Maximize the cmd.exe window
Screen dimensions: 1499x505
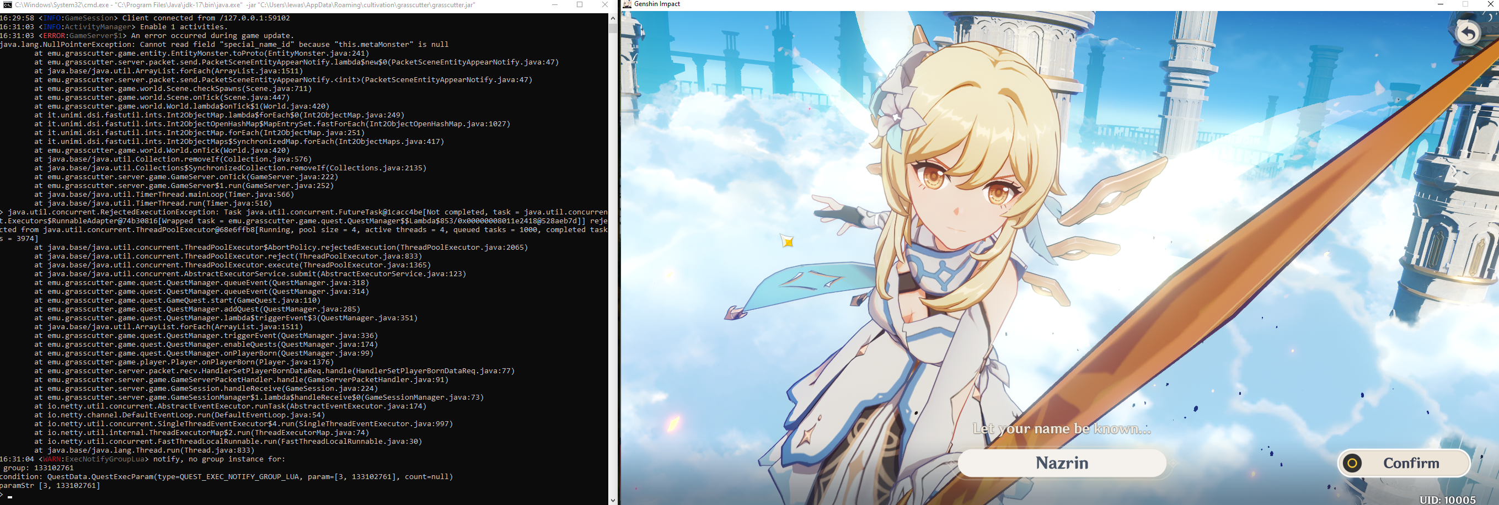(x=580, y=4)
